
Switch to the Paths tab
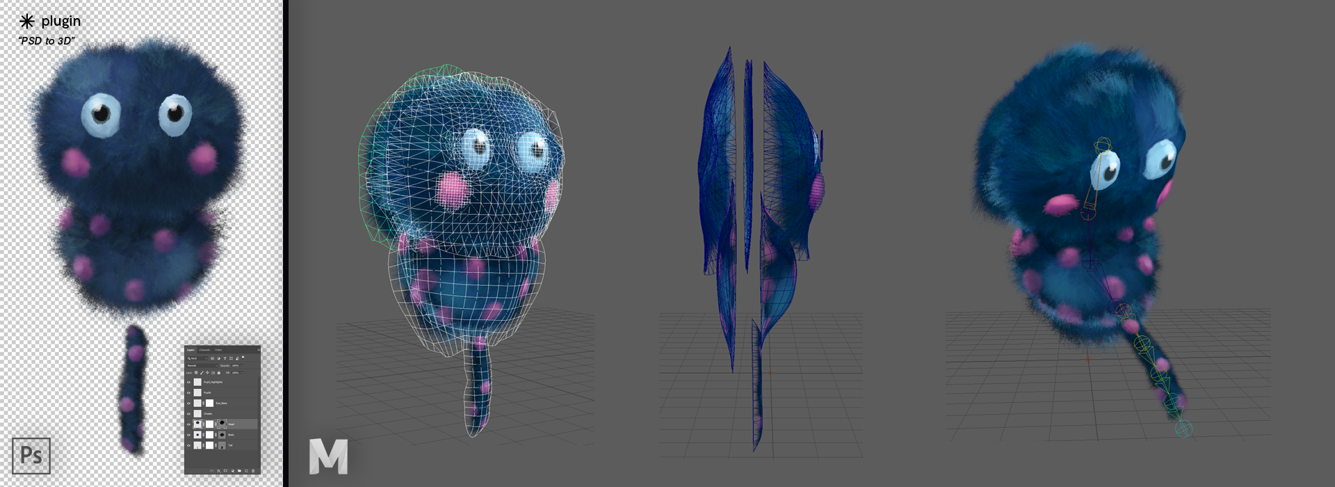tap(218, 350)
